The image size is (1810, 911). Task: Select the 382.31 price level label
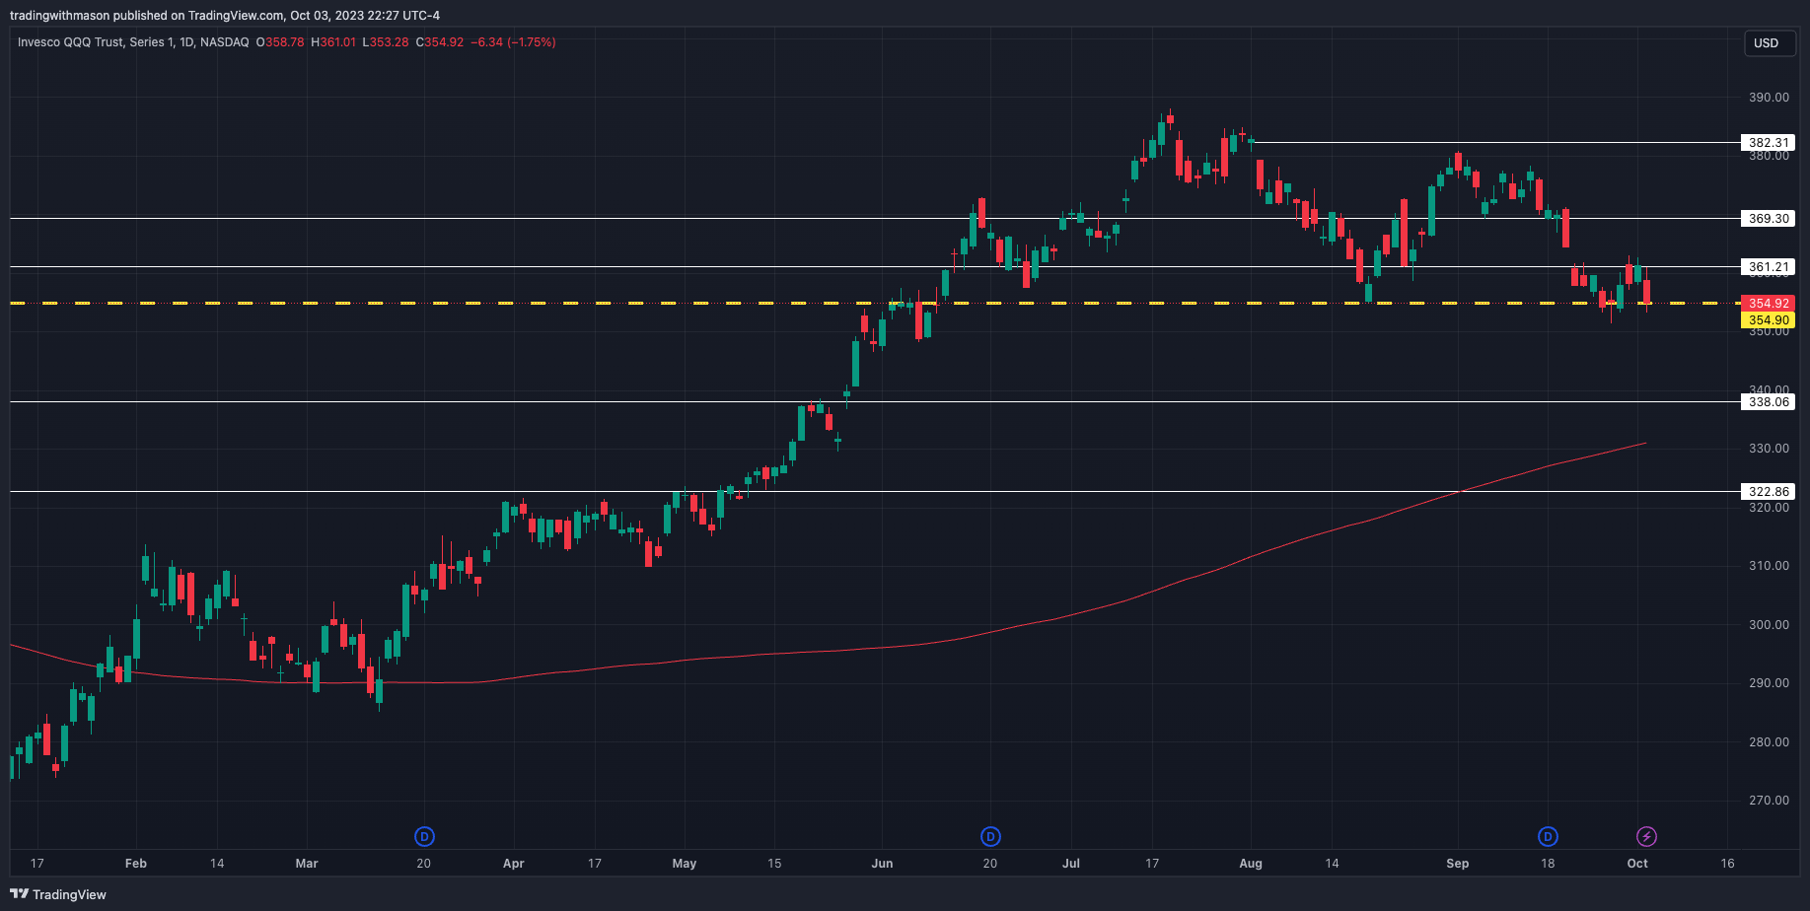click(x=1769, y=143)
